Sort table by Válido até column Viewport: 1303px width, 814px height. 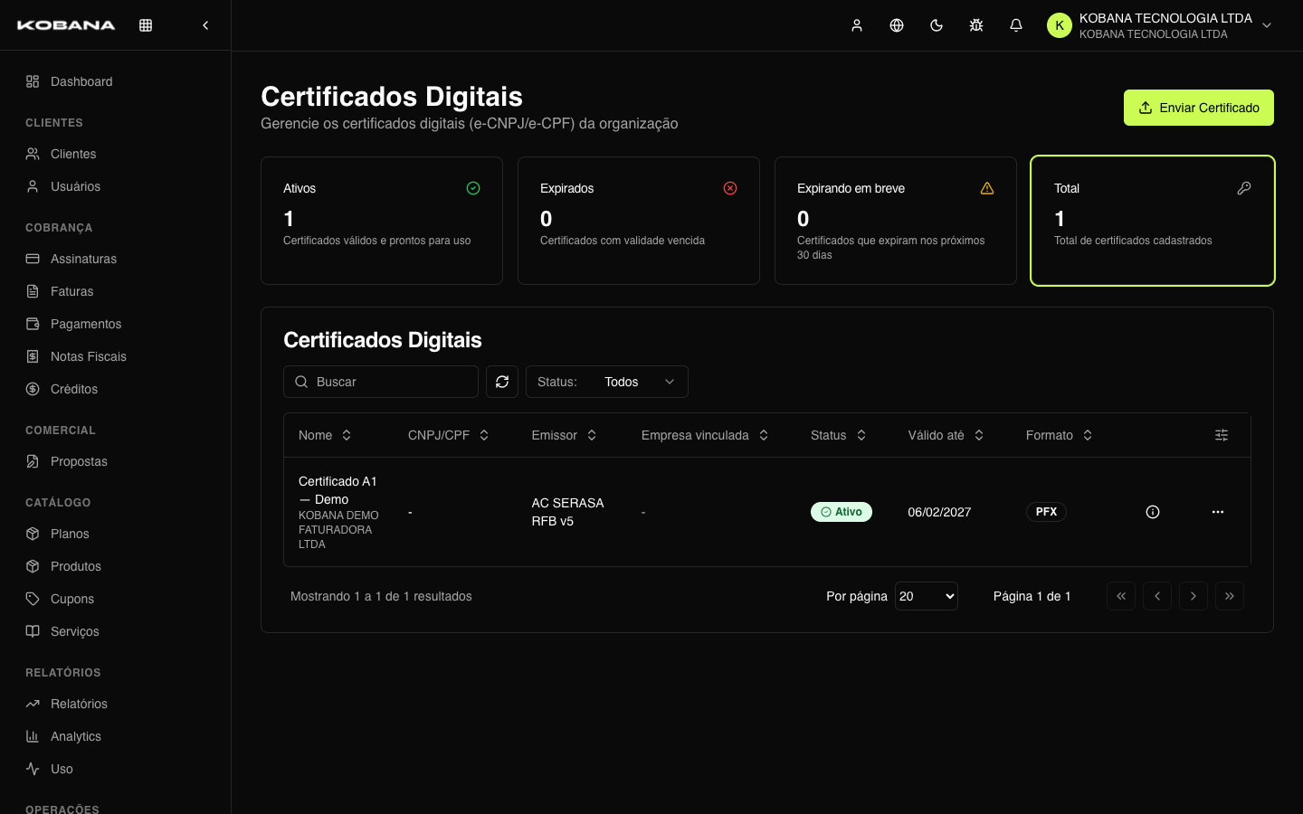coord(946,435)
